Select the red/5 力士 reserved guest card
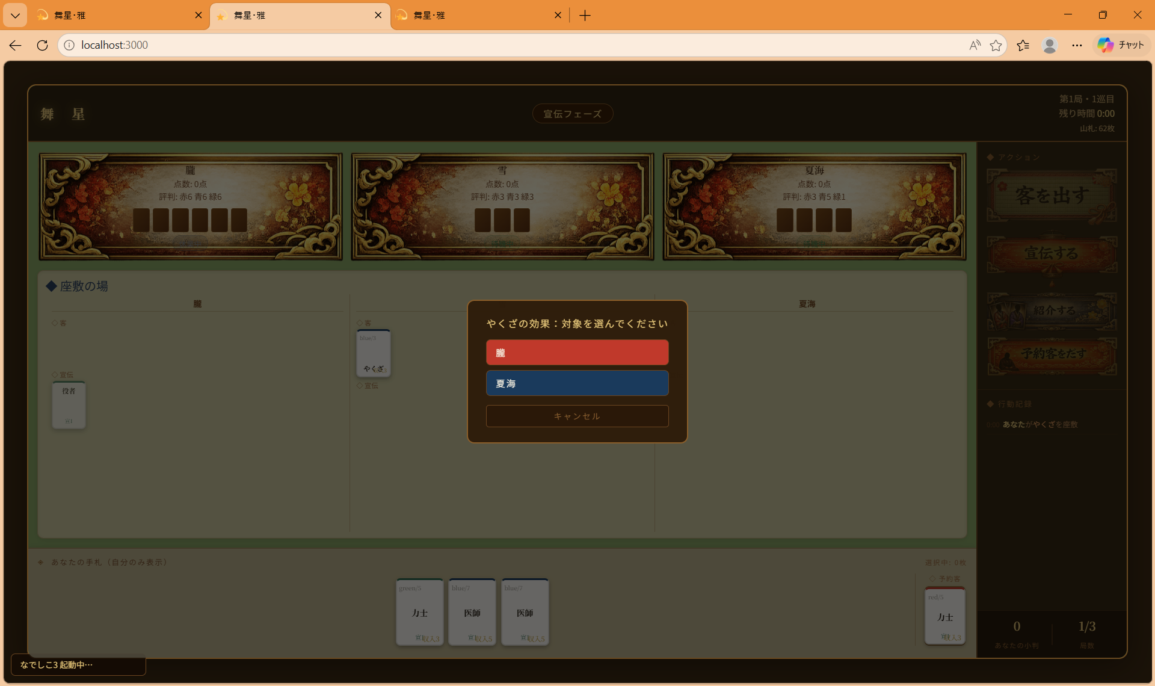The height and width of the screenshot is (686, 1155). click(944, 616)
